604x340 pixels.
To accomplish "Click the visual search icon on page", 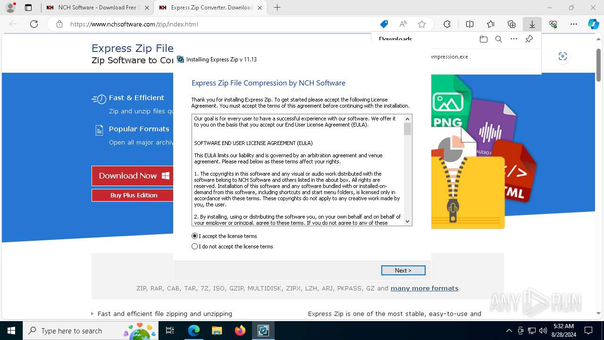I will 562,56.
